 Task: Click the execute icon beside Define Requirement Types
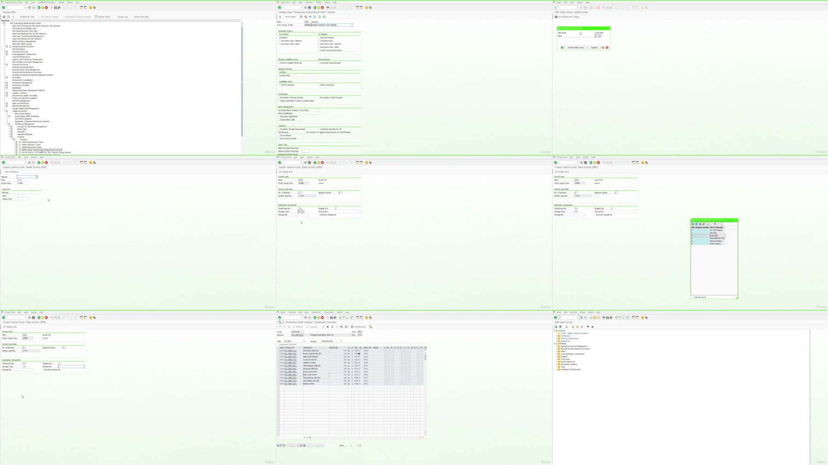pos(20,142)
